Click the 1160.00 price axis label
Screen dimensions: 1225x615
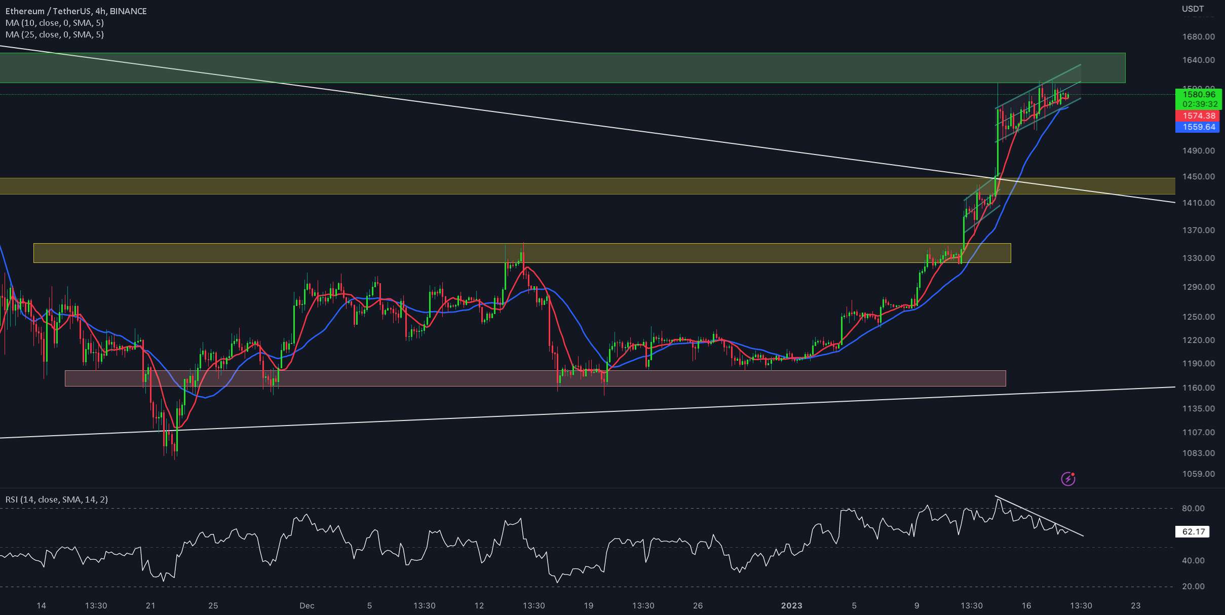click(x=1198, y=388)
